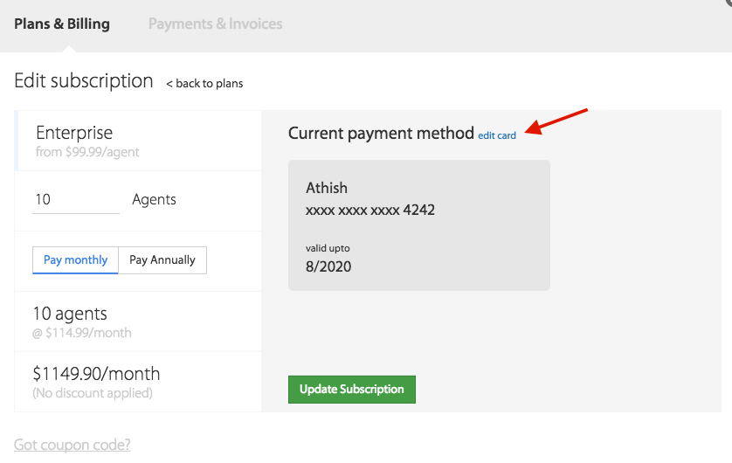Click the cardholder name Athish
Viewport: 732px width, 463px height.
(327, 188)
